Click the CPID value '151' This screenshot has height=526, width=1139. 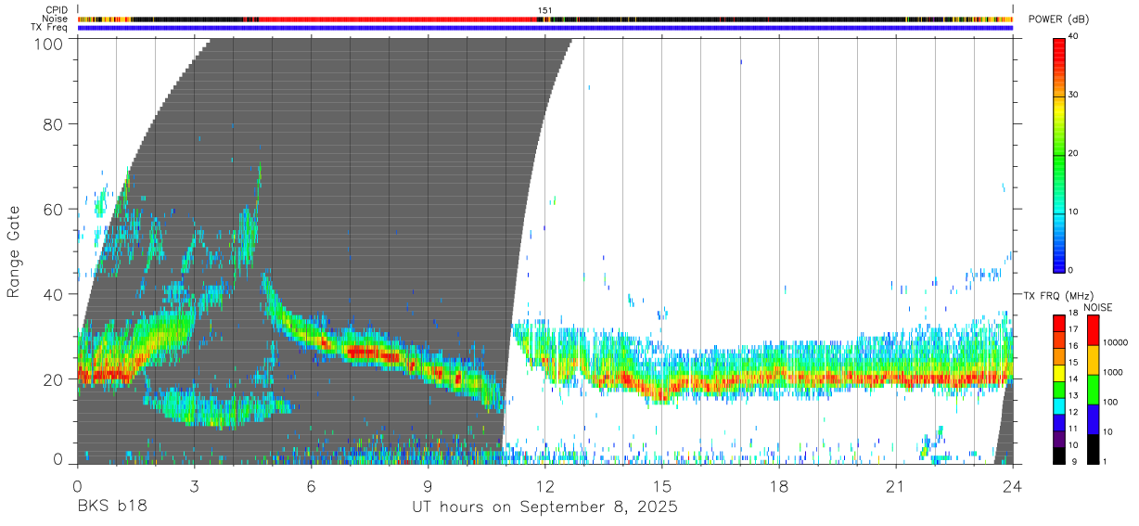[545, 10]
